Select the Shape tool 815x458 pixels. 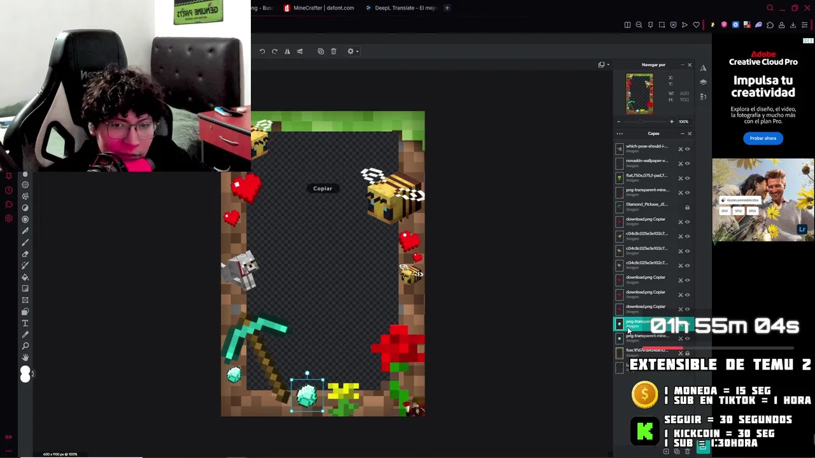(x=25, y=312)
